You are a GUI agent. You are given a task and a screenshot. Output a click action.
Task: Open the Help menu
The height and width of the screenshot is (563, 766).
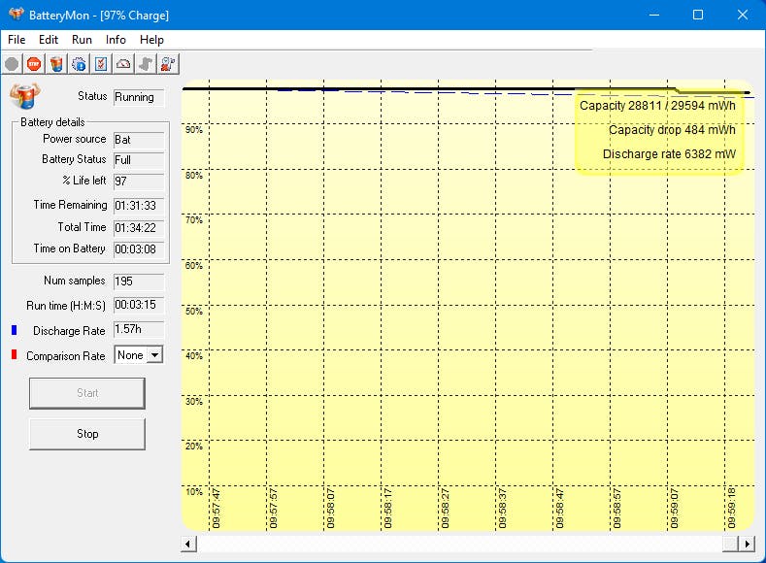click(x=151, y=40)
